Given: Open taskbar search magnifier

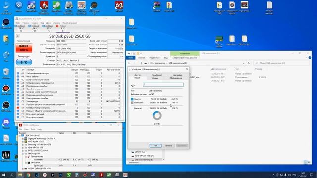Looking at the screenshot, I should 12,175.
